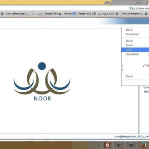Choose the Ctrl+A select all entry
Image resolution: width=149 pixels, height=149 pixels.
[x=135, y=76]
